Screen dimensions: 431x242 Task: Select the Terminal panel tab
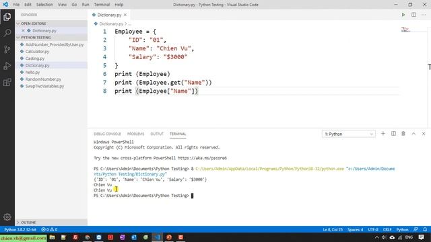click(x=178, y=134)
